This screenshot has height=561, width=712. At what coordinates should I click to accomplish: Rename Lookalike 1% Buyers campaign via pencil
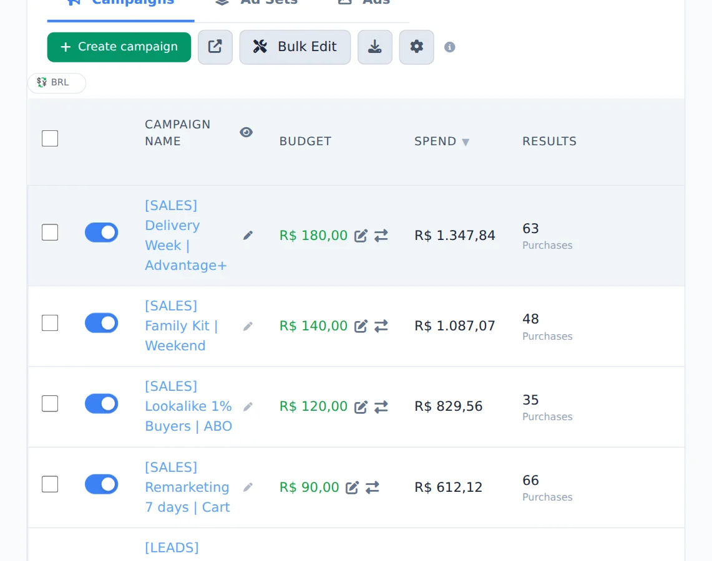248,406
